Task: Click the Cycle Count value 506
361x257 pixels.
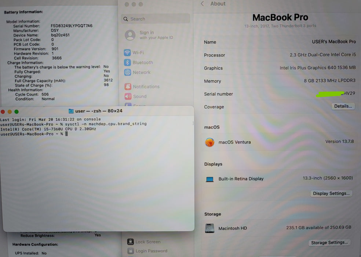Action: pyautogui.click(x=45, y=94)
